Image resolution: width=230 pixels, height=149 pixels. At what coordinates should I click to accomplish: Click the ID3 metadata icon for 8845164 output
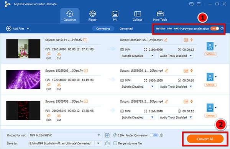point(186,40)
